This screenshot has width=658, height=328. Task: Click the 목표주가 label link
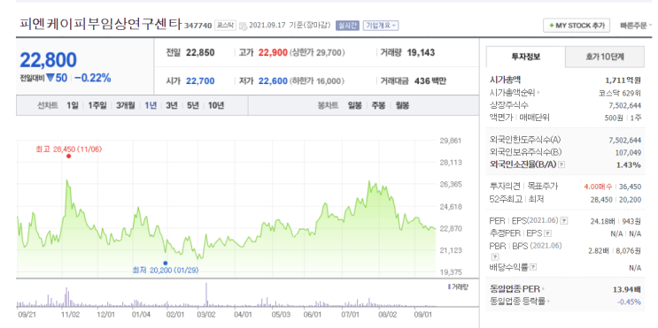(x=543, y=187)
